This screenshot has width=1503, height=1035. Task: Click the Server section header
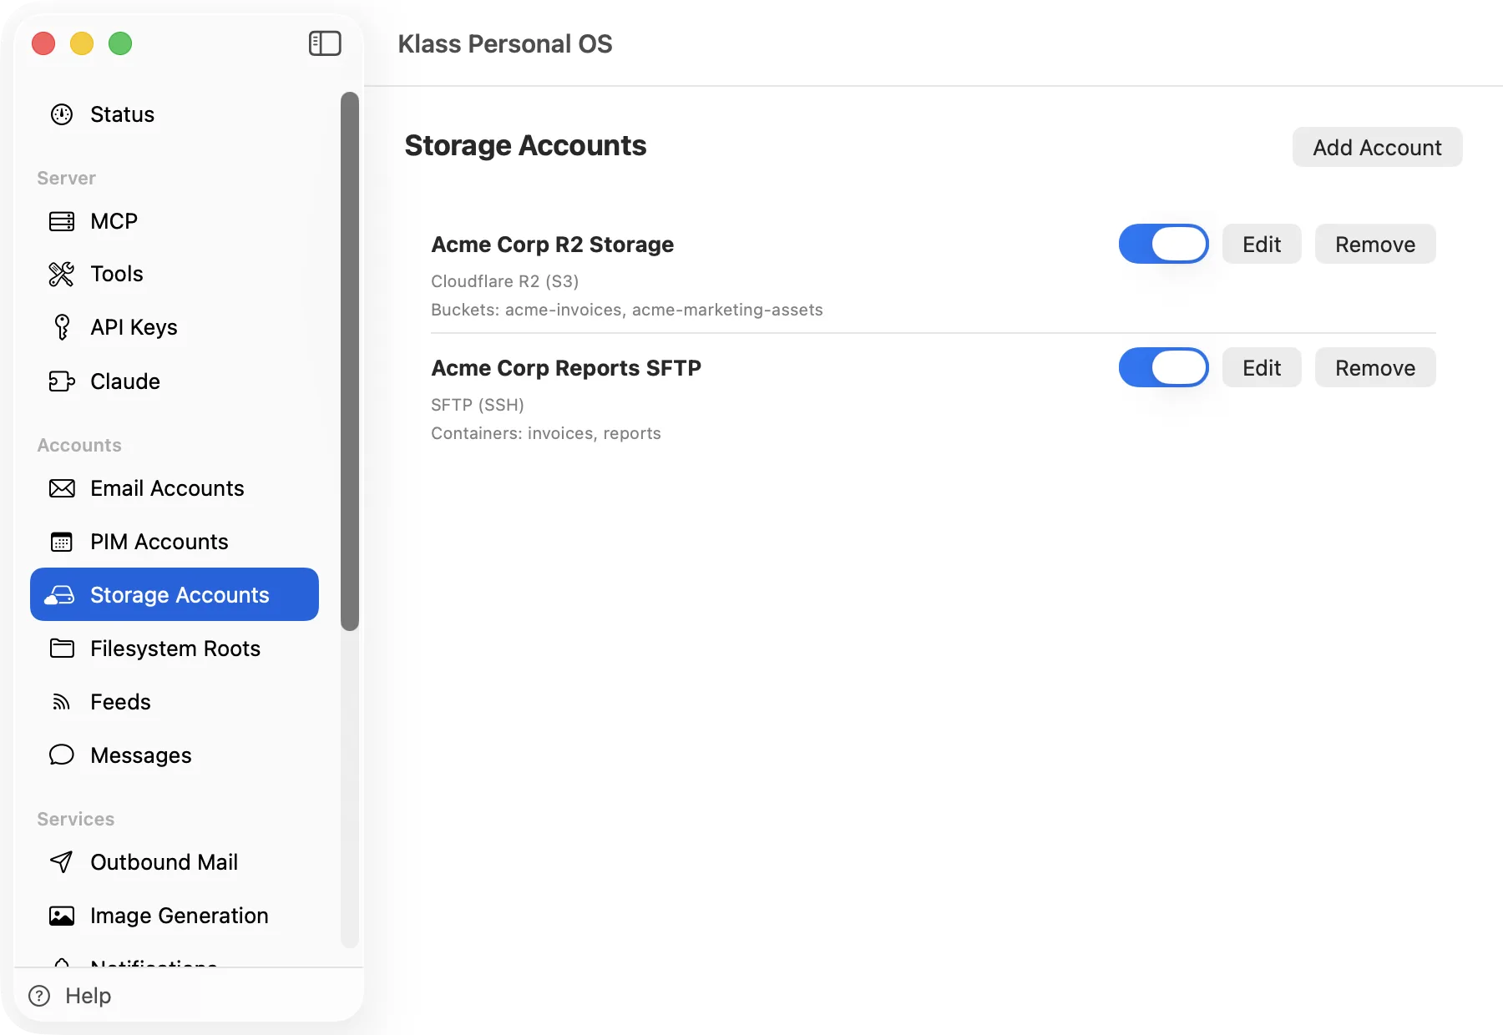pos(67,178)
